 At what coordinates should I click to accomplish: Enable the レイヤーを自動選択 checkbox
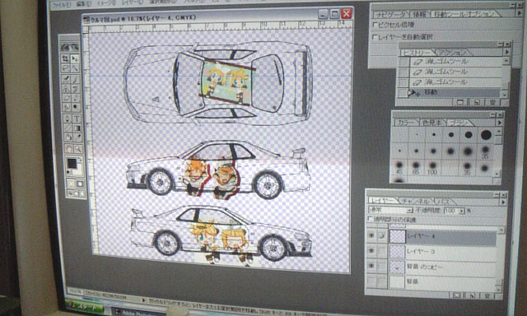click(375, 37)
